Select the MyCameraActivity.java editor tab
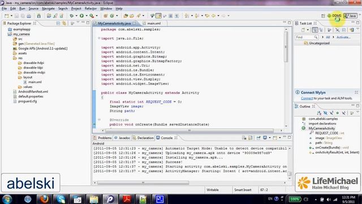The width and height of the screenshot is (362, 204). [114, 23]
